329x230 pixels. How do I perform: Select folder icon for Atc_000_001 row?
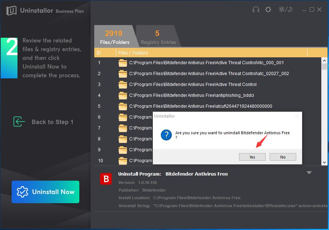tap(123, 63)
